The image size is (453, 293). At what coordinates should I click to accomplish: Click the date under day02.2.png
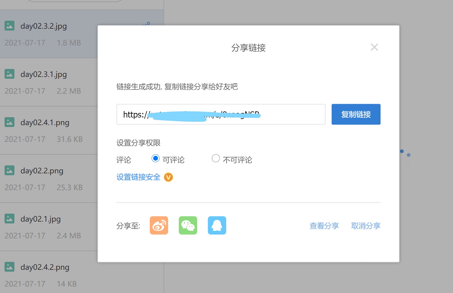25,187
